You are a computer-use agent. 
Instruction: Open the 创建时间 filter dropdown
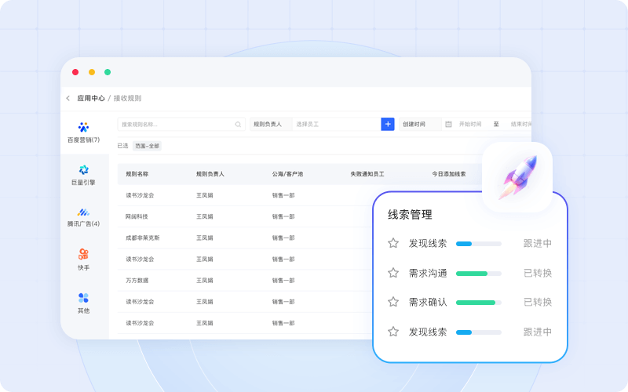point(419,124)
